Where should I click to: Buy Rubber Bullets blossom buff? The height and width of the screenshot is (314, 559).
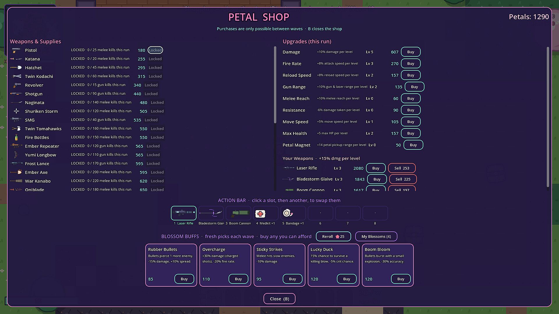pos(184,279)
